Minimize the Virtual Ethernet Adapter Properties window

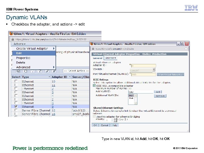pos(178,44)
